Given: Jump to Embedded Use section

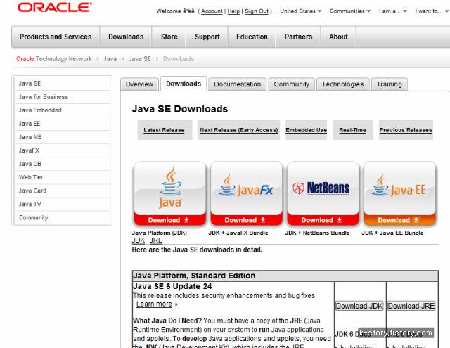Looking at the screenshot, I should tap(307, 130).
